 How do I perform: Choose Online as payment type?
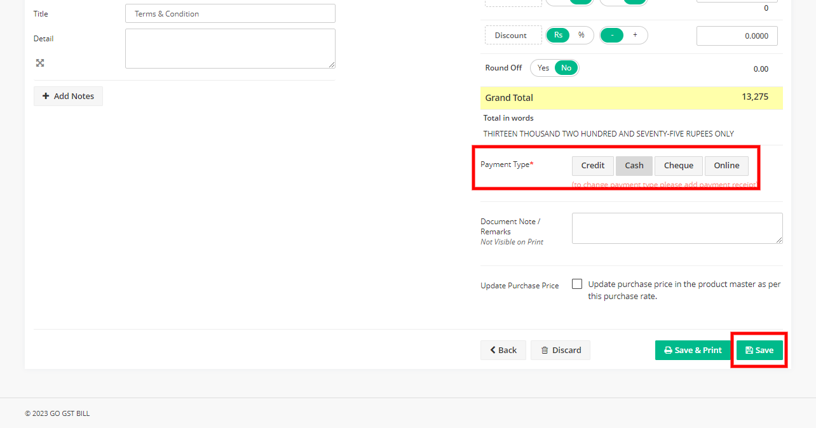tap(726, 166)
